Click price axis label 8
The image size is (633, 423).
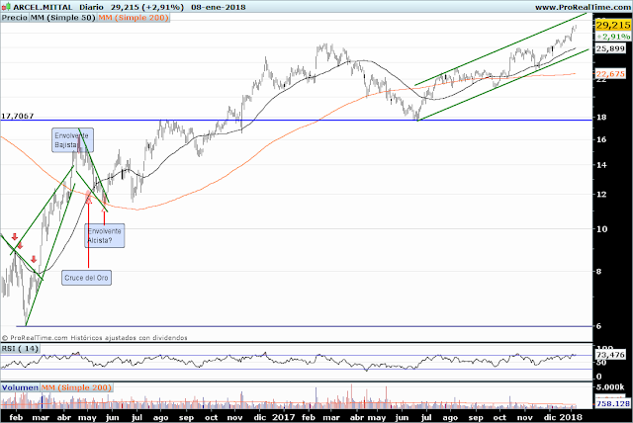click(x=598, y=272)
